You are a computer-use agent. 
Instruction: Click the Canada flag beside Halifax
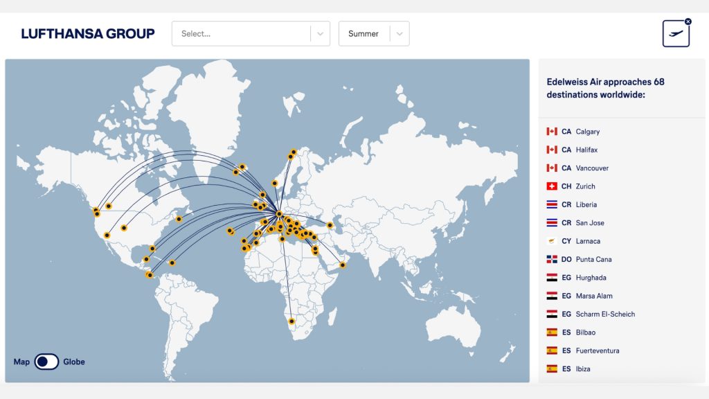(552, 150)
